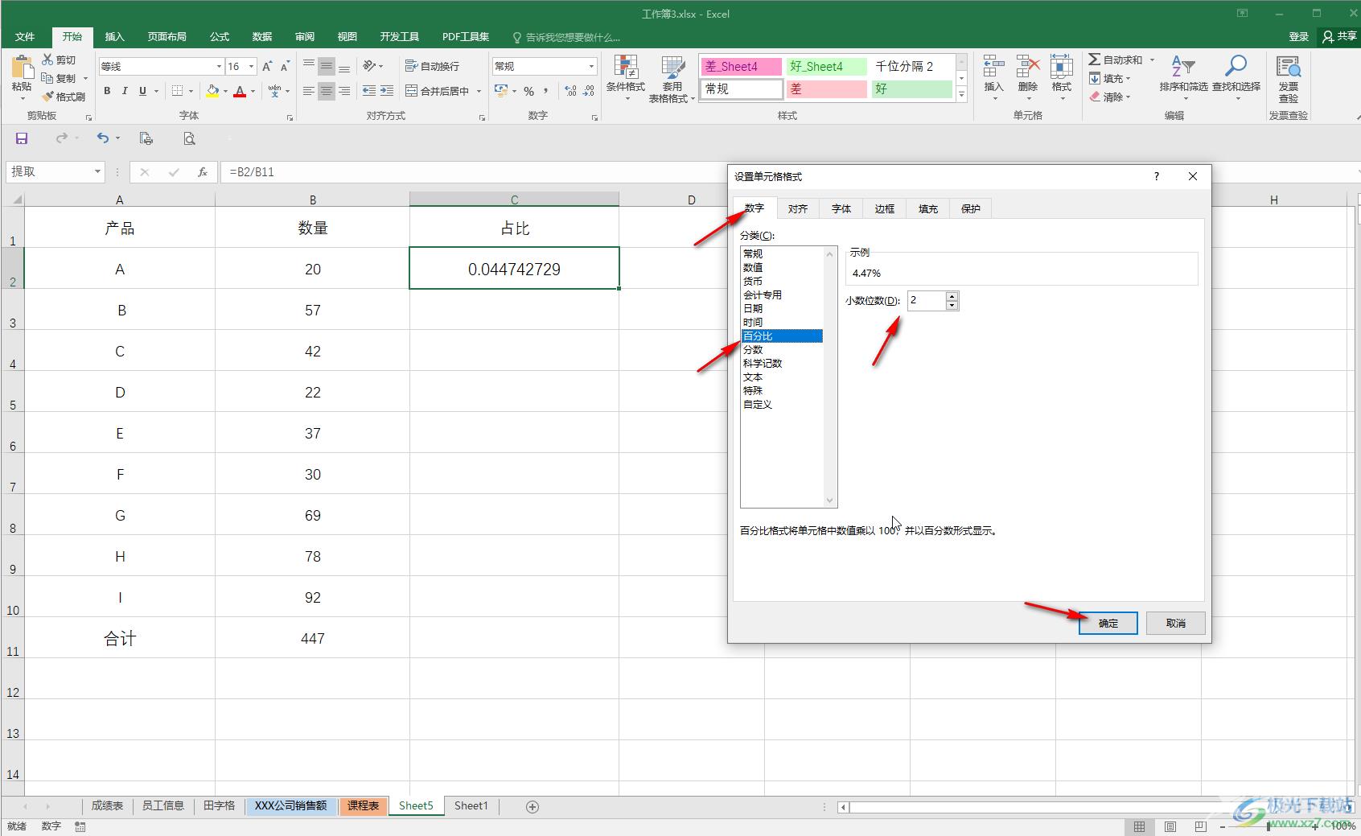Click print preview icon in quick access bar
This screenshot has width=1361, height=836.
[189, 138]
